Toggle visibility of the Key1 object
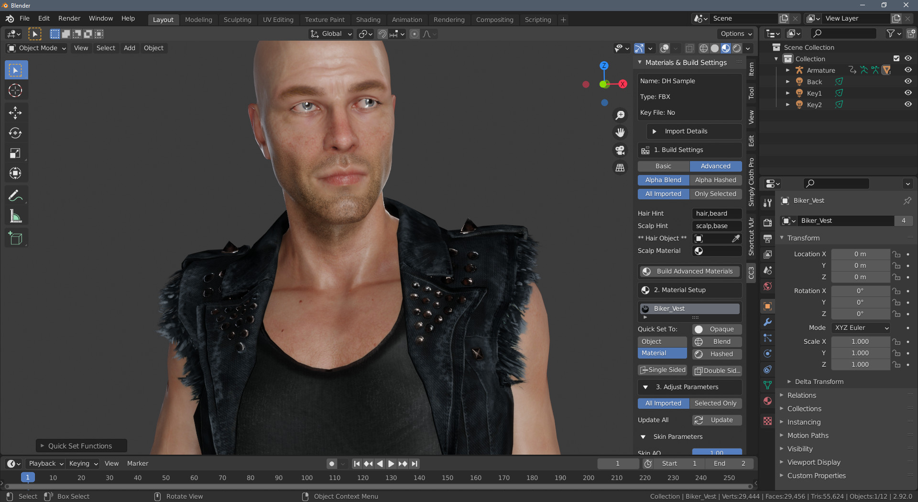Image resolution: width=918 pixels, height=502 pixels. point(907,93)
